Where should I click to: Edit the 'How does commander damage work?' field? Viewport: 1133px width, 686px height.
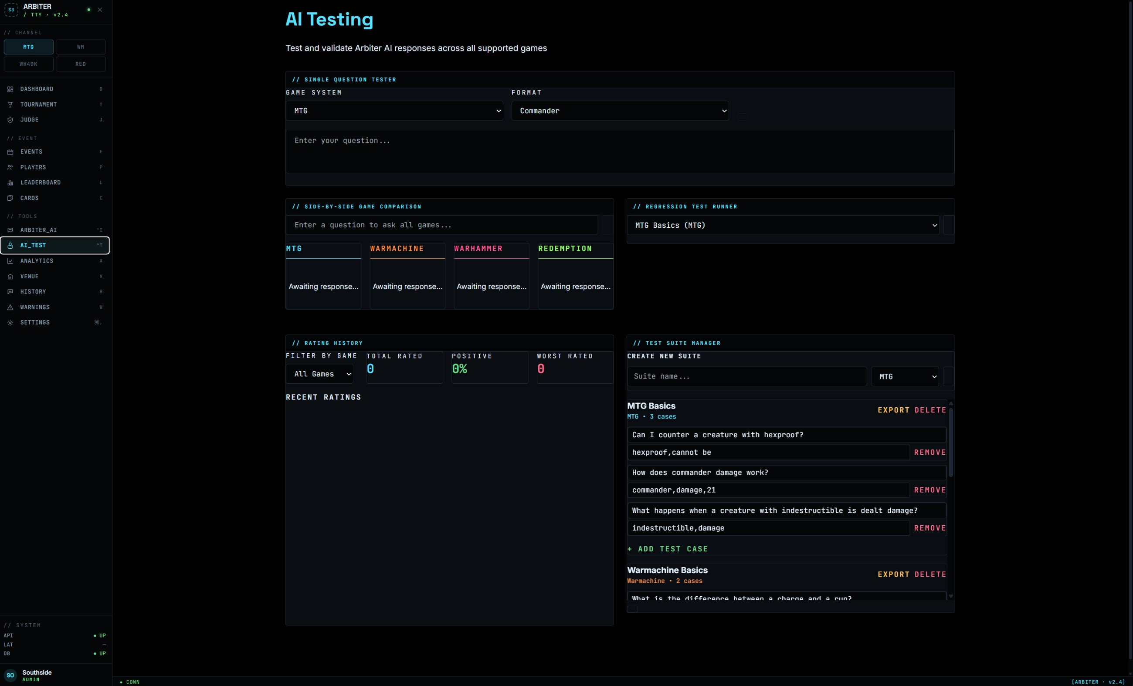coord(787,473)
